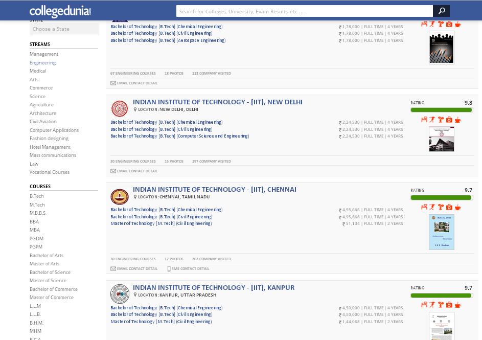The height and width of the screenshot is (340, 482).
Task: Open Indian Institute of Technology New Delhi page
Action: [x=218, y=102]
